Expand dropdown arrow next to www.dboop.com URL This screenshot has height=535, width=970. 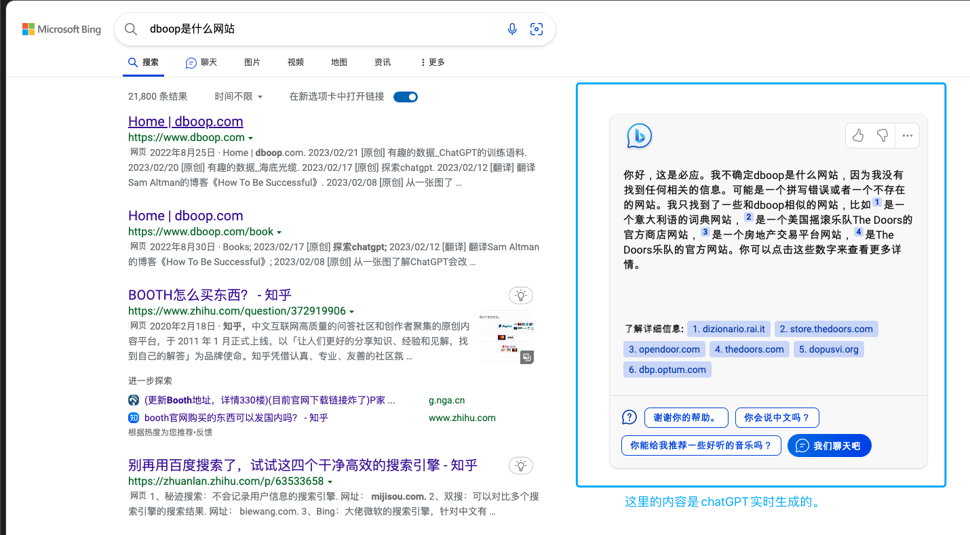click(251, 138)
